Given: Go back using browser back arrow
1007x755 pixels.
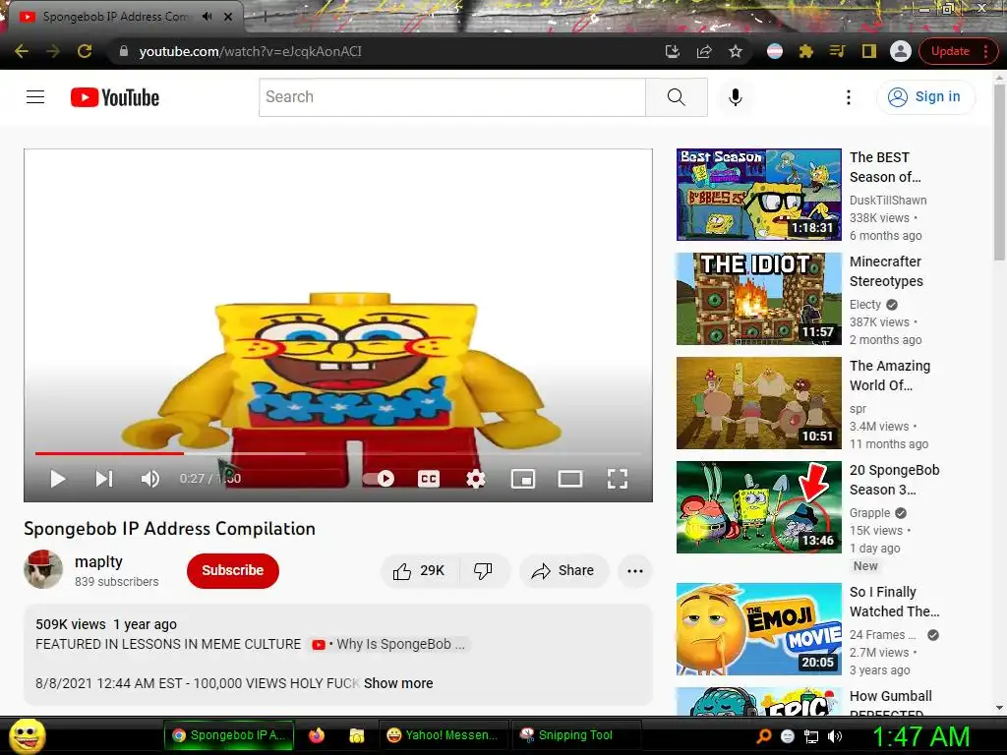Looking at the screenshot, I should click(x=22, y=51).
